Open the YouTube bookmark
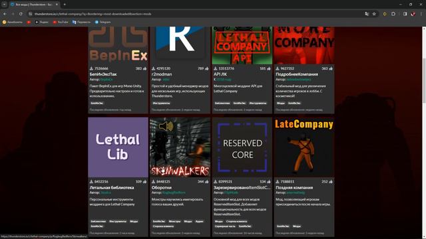Viewport: 426px width, 239px height. pos(61,22)
